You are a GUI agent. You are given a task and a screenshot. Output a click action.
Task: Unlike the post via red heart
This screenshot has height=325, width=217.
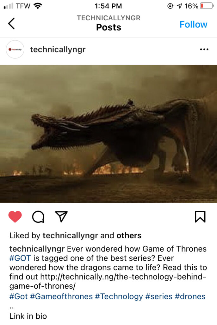pos(15,216)
